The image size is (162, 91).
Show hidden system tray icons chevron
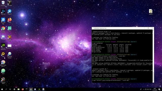click(144, 89)
